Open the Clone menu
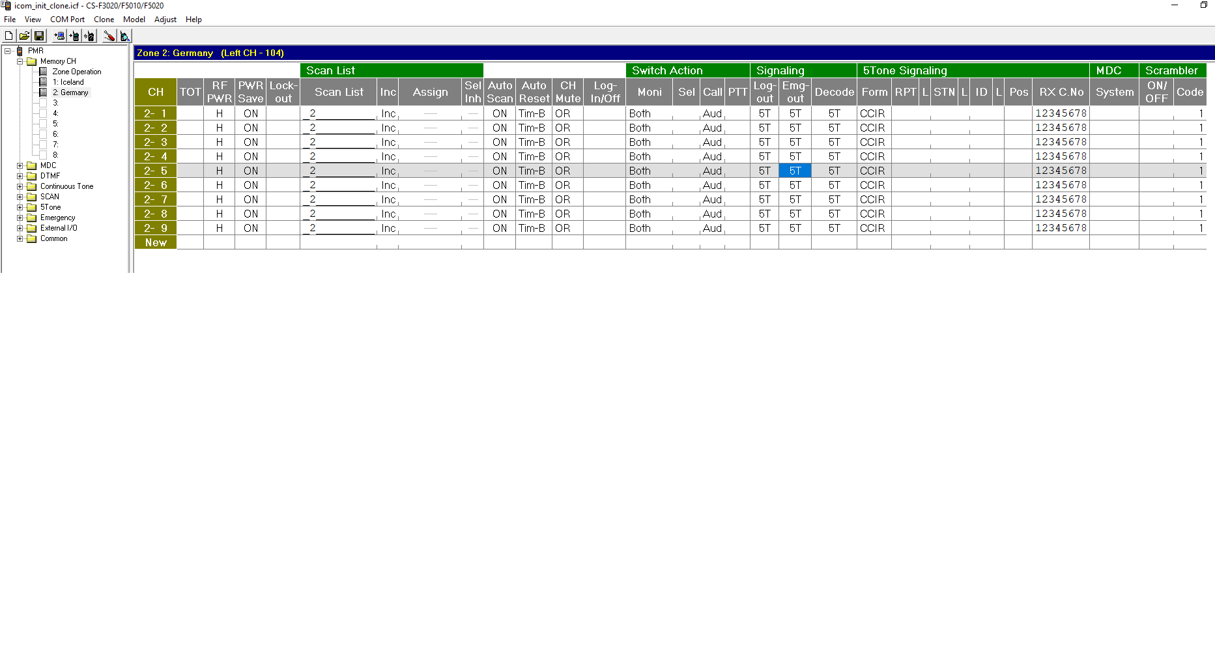The height and width of the screenshot is (667, 1215). click(x=104, y=20)
